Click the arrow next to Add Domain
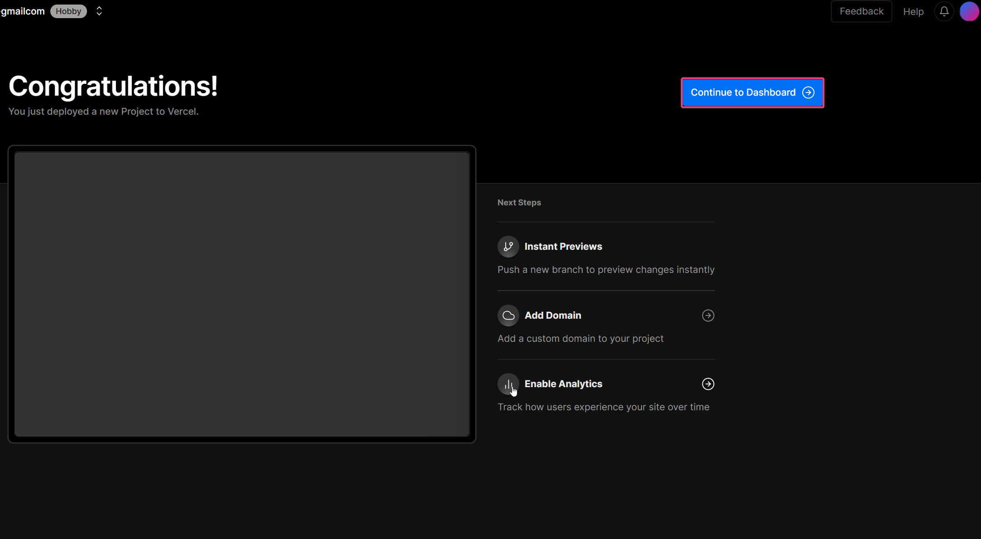Screen dimensions: 981x539 pos(708,316)
